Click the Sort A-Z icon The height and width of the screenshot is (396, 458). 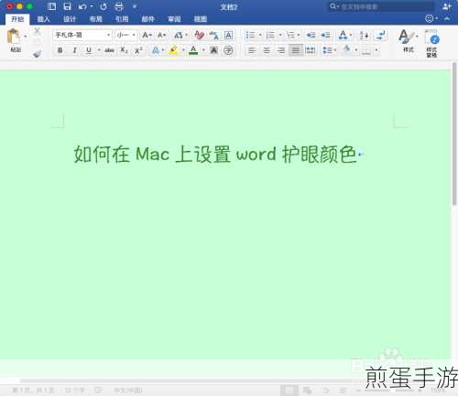click(x=364, y=35)
